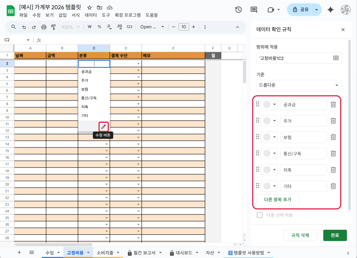Click the paint format roller icon
The image size is (357, 258).
click(53, 27)
